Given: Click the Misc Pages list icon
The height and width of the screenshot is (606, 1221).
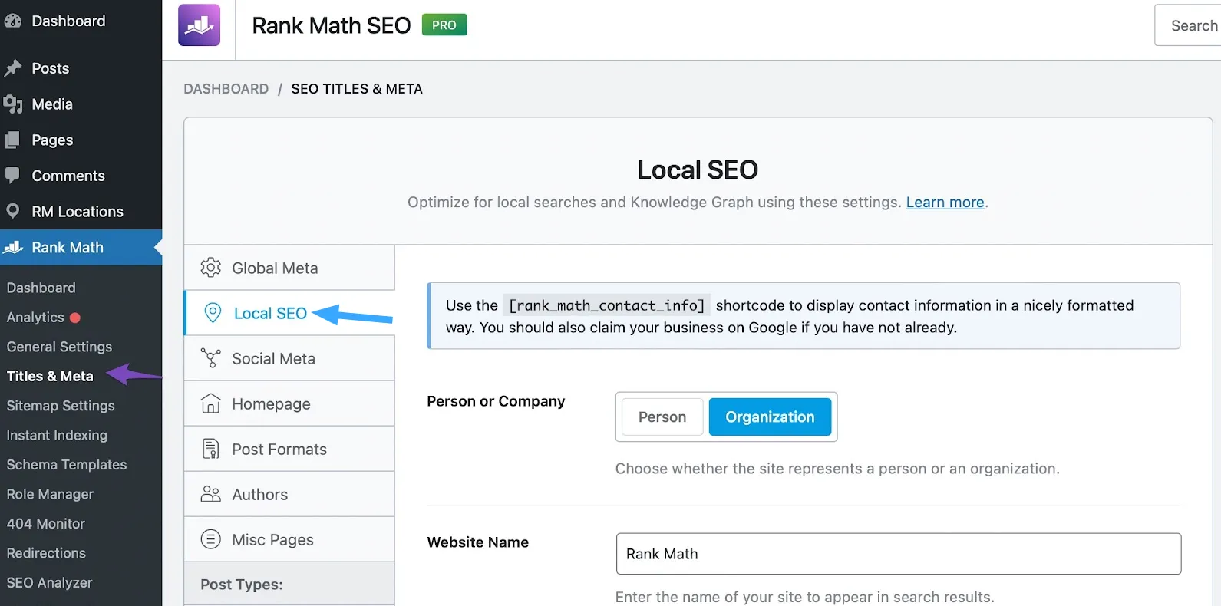Looking at the screenshot, I should pos(210,539).
